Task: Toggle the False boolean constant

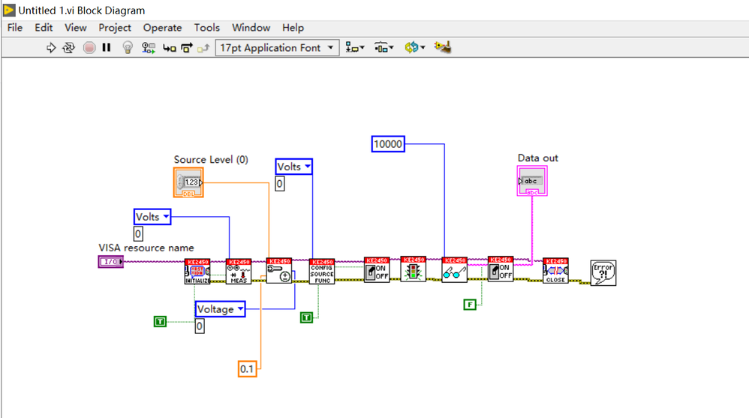Action: click(470, 304)
